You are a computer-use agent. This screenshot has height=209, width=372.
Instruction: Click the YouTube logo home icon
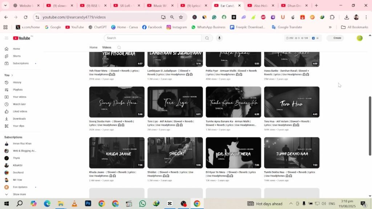[x=21, y=38]
